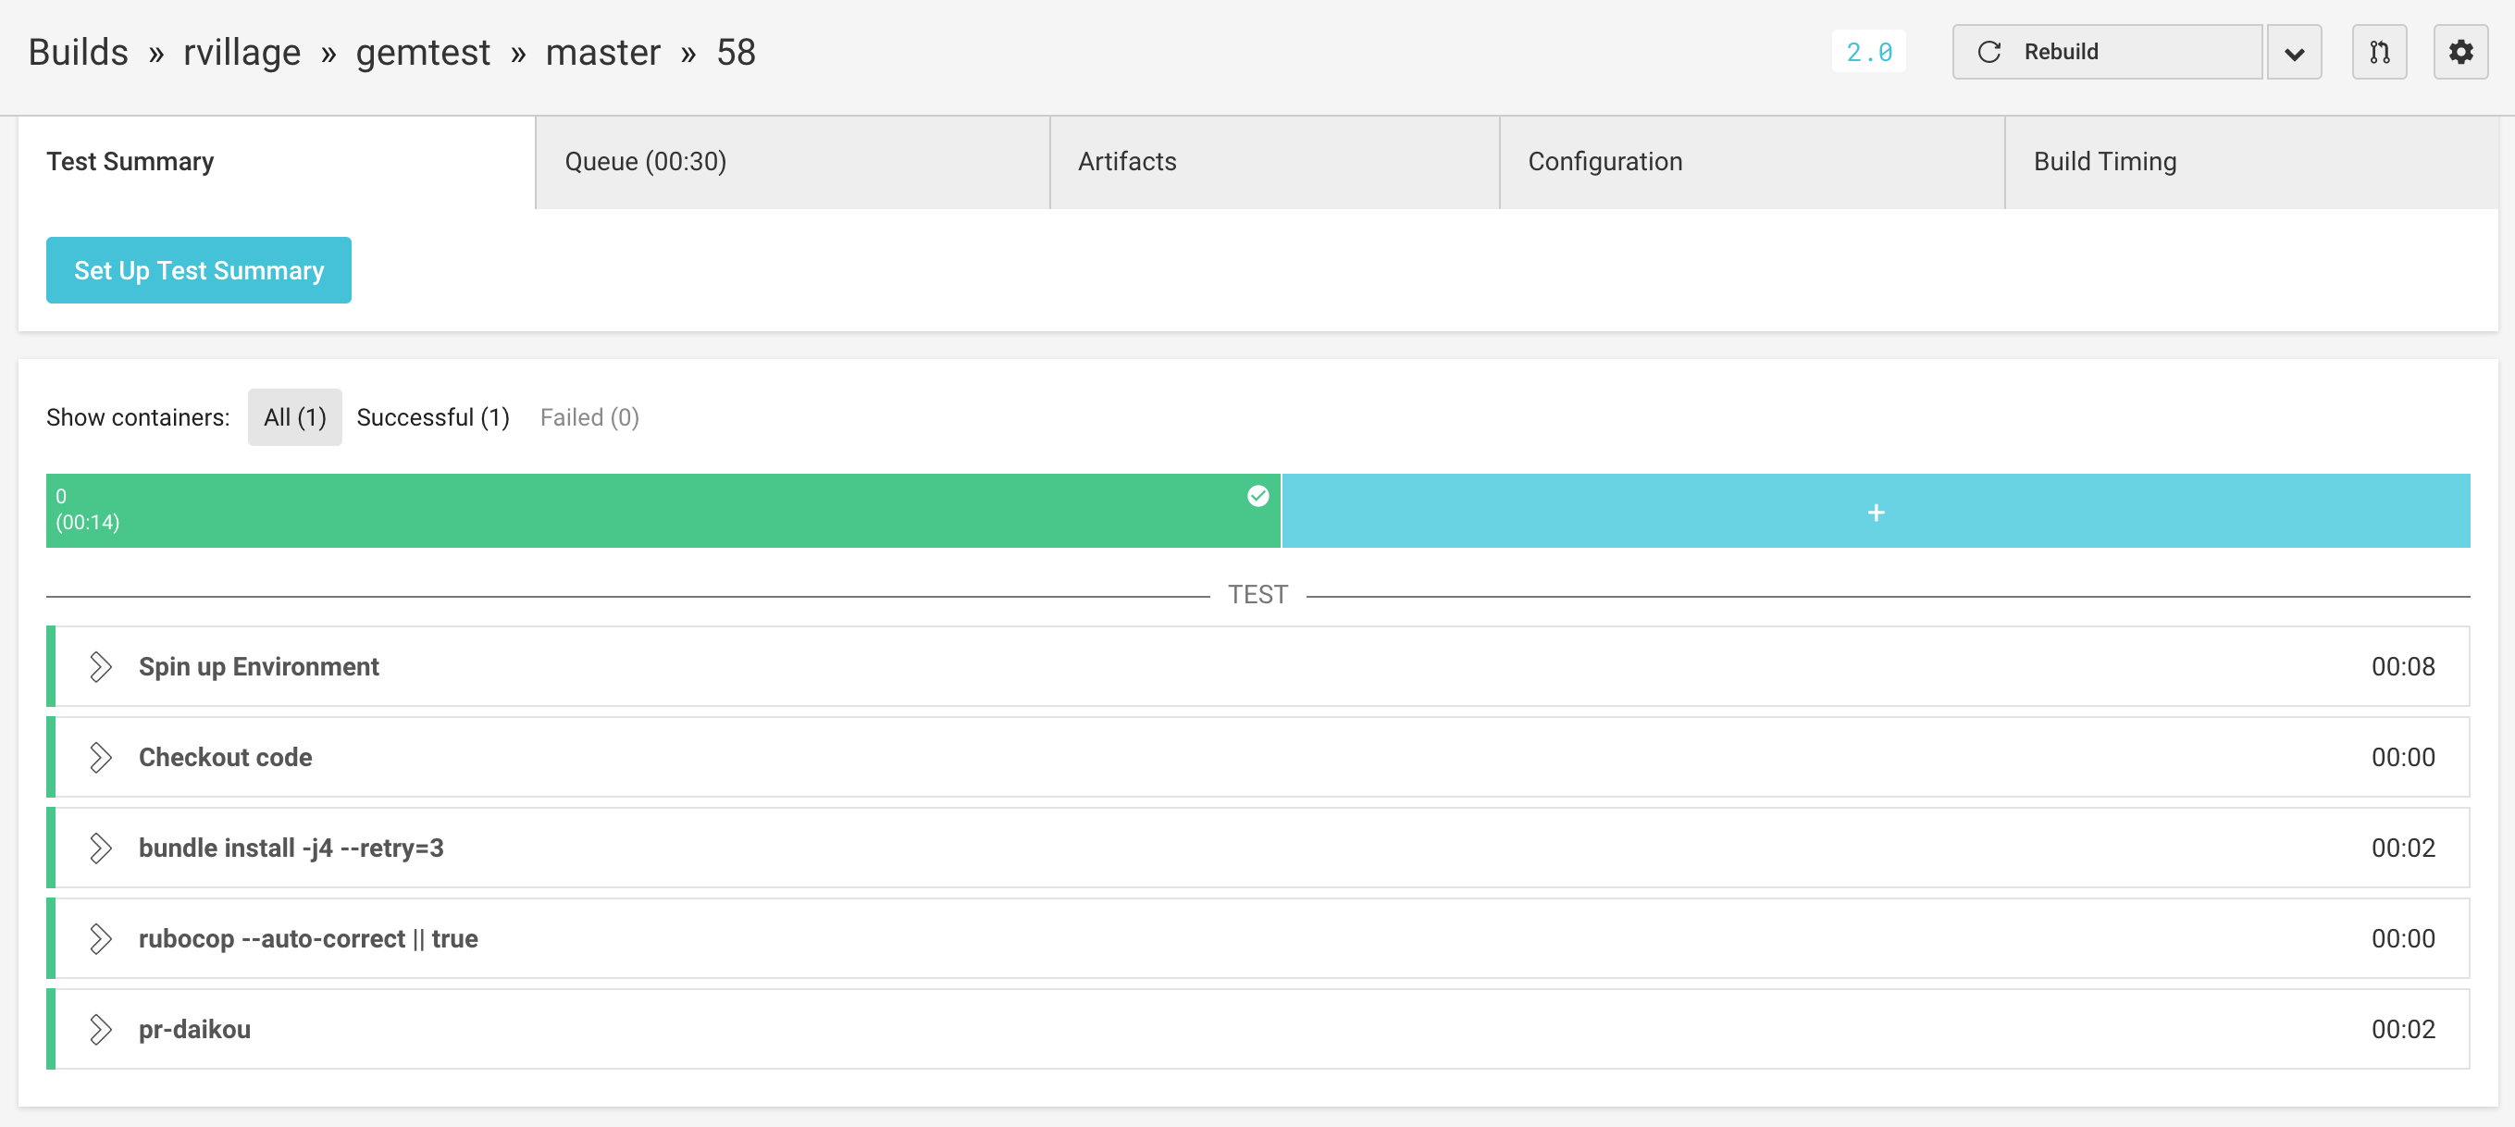Switch to the Configuration tab

[1605, 161]
